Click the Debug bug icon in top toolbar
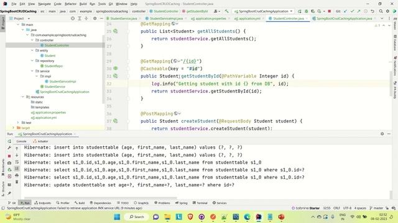This screenshot has height=223, width=398. [306, 11]
